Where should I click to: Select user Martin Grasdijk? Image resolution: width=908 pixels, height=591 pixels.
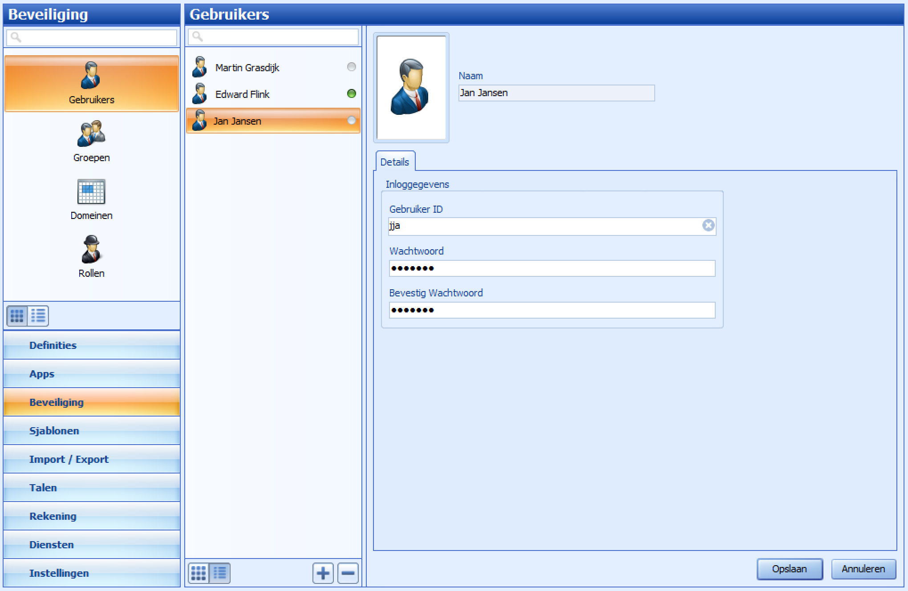tap(273, 68)
